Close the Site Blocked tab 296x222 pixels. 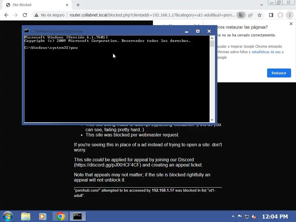67,5
